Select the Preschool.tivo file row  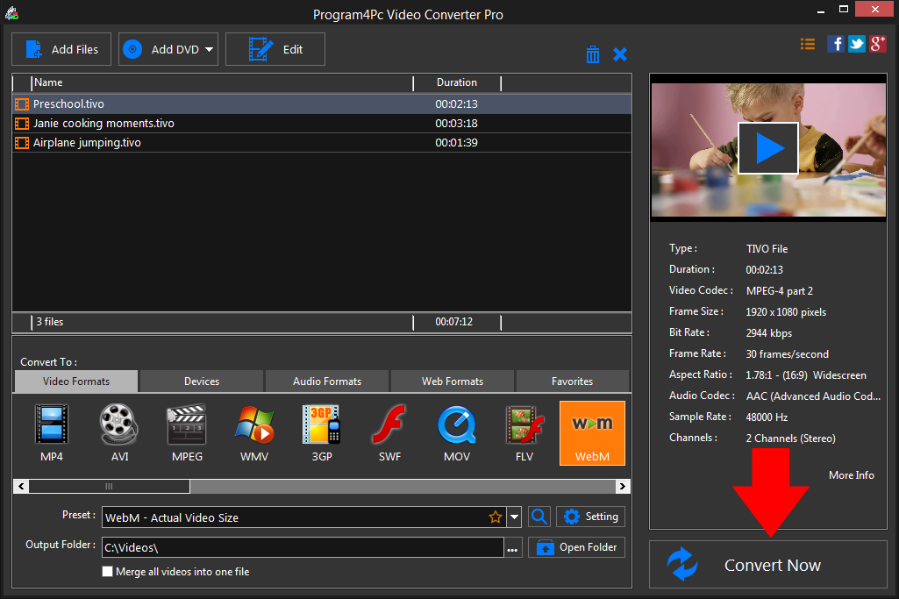tap(322, 104)
